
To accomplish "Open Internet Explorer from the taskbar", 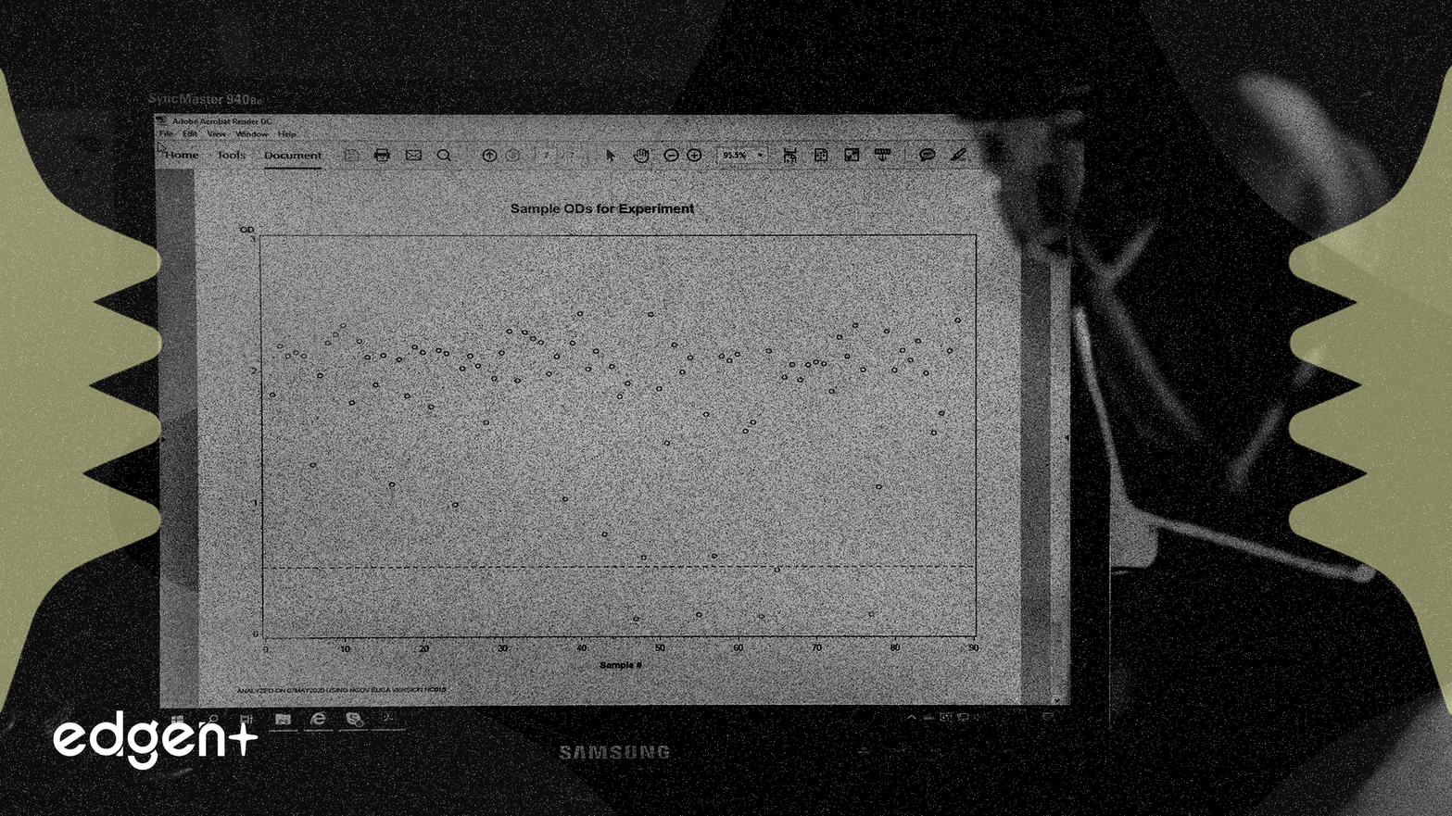I will pyautogui.click(x=318, y=719).
